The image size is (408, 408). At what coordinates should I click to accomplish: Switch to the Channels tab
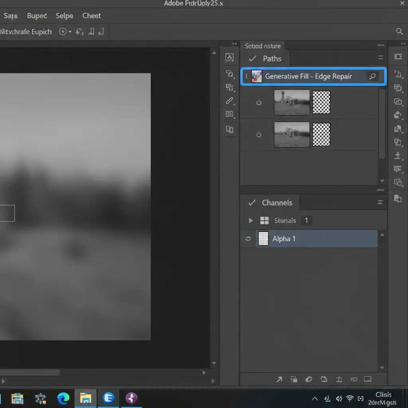[x=277, y=203]
